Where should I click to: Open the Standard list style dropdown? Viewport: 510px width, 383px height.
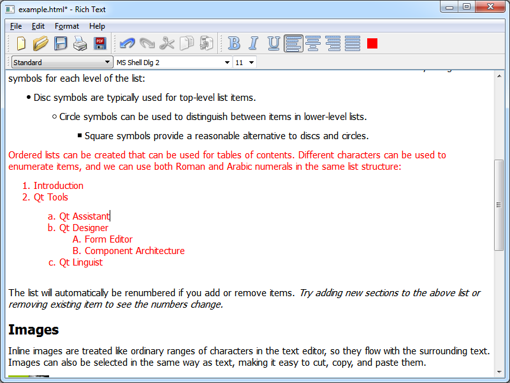(62, 62)
